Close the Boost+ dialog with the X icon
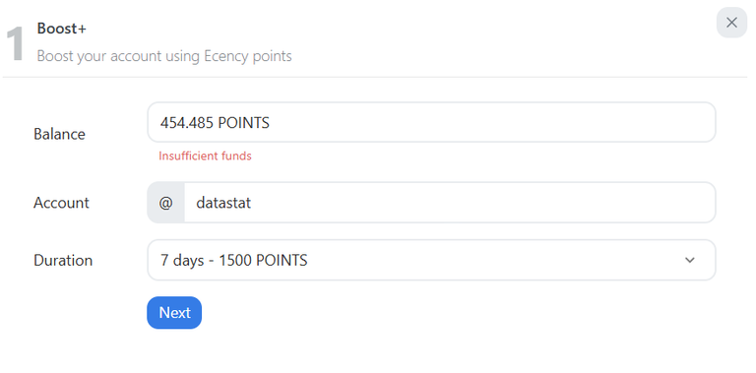The height and width of the screenshot is (373, 756). pyautogui.click(x=731, y=23)
